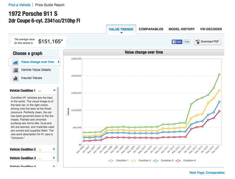Click the Sep 2006 Condition 1 data point
The width and height of the screenshot is (235, 179).
point(84,132)
